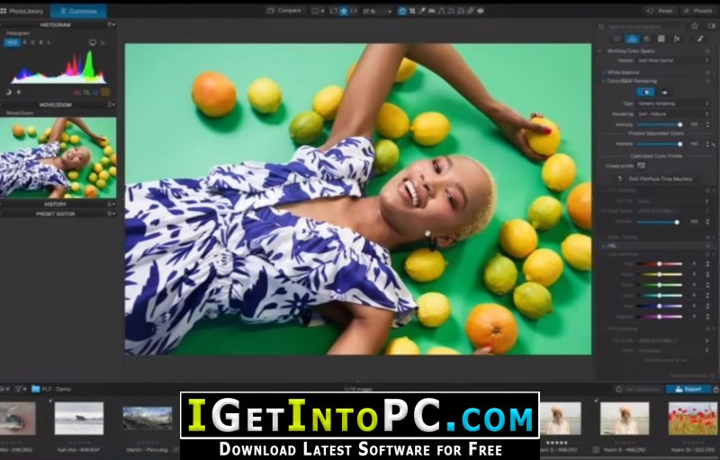Show favorite corrections star icon
Viewport: 720px width, 460px height.
click(695, 26)
